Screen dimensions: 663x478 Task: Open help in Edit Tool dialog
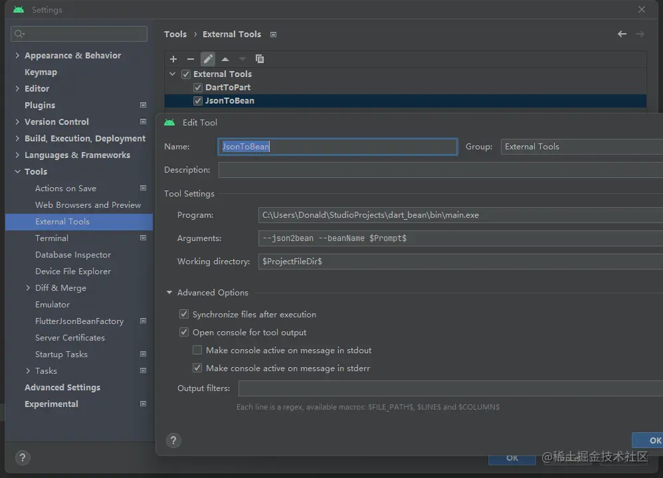173,440
